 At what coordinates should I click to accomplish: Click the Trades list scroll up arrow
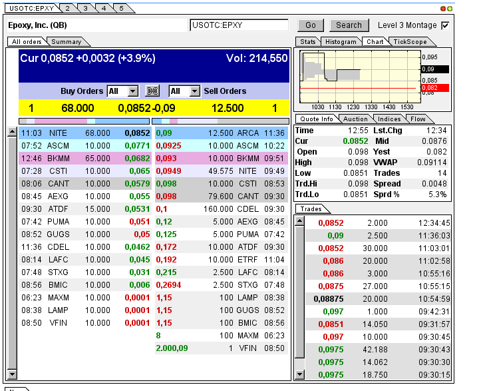tap(299, 221)
